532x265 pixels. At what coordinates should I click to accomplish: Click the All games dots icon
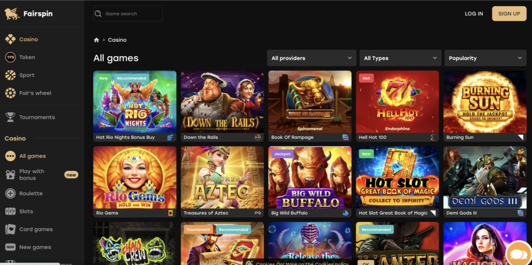coord(10,156)
